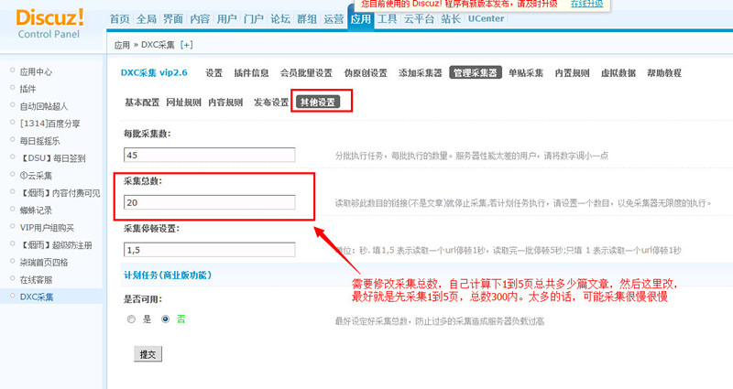This screenshot has width=733, height=389.
Task: Open the 运营 top navigation item
Action: click(334, 19)
